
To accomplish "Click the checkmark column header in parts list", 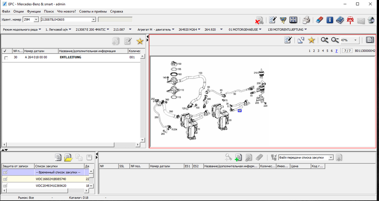I will [5, 51].
